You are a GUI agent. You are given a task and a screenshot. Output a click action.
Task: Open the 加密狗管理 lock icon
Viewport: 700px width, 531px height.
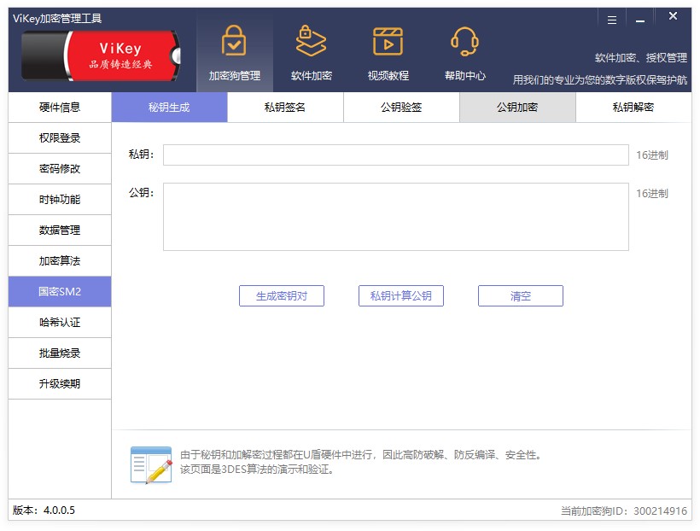(234, 41)
